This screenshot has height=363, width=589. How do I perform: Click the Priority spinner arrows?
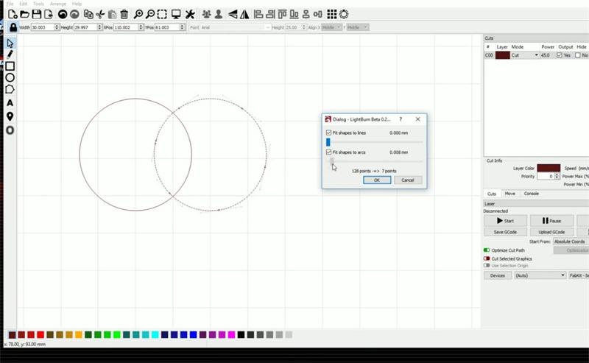(x=557, y=176)
